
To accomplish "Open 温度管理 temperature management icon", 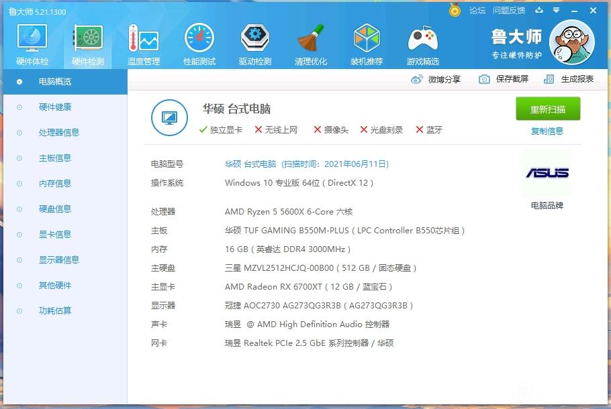I will pyautogui.click(x=144, y=38).
